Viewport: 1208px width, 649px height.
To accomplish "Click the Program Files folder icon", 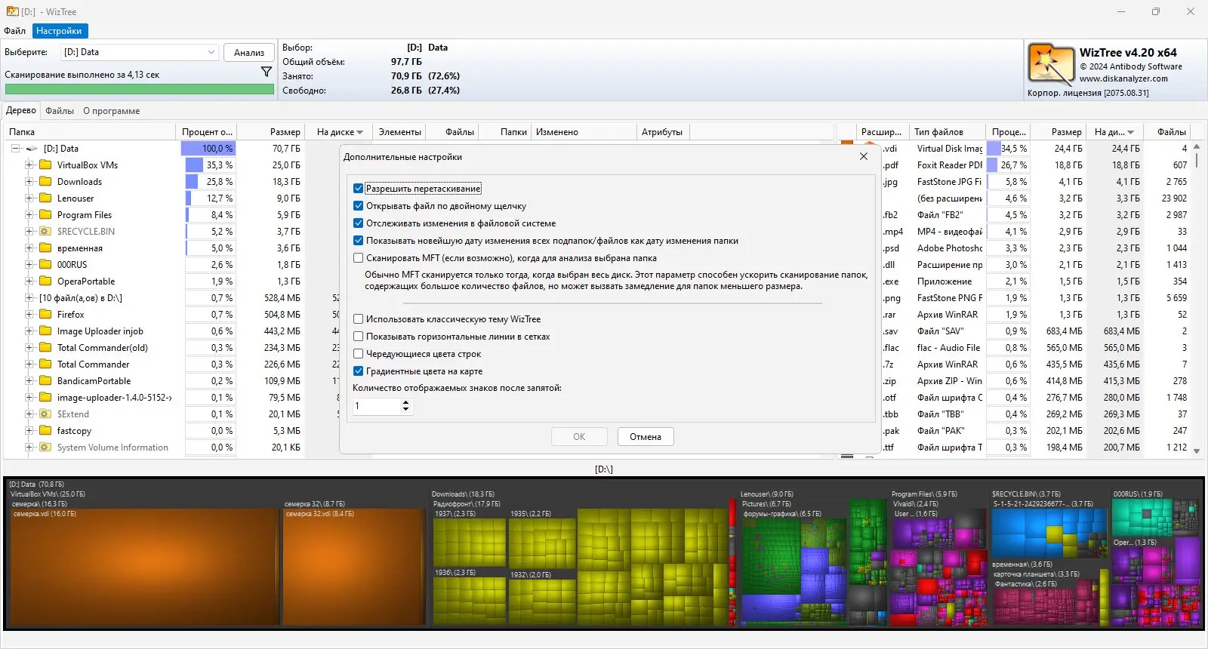I will coord(45,214).
